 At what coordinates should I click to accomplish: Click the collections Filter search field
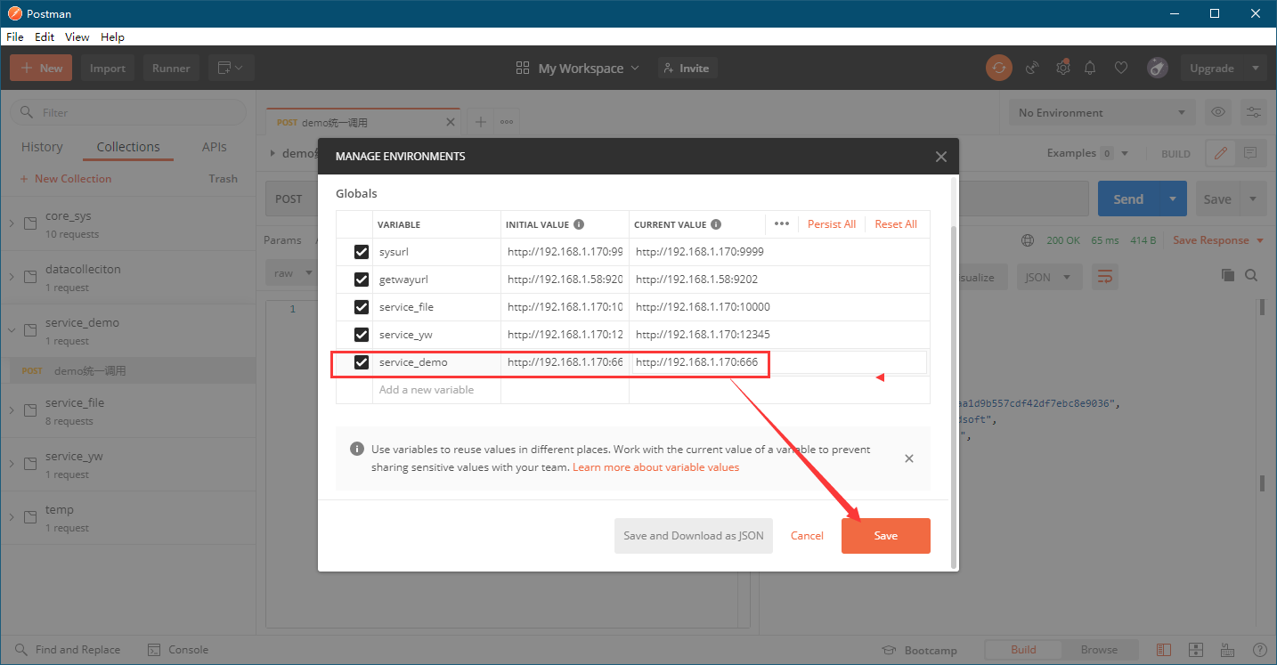click(x=128, y=112)
